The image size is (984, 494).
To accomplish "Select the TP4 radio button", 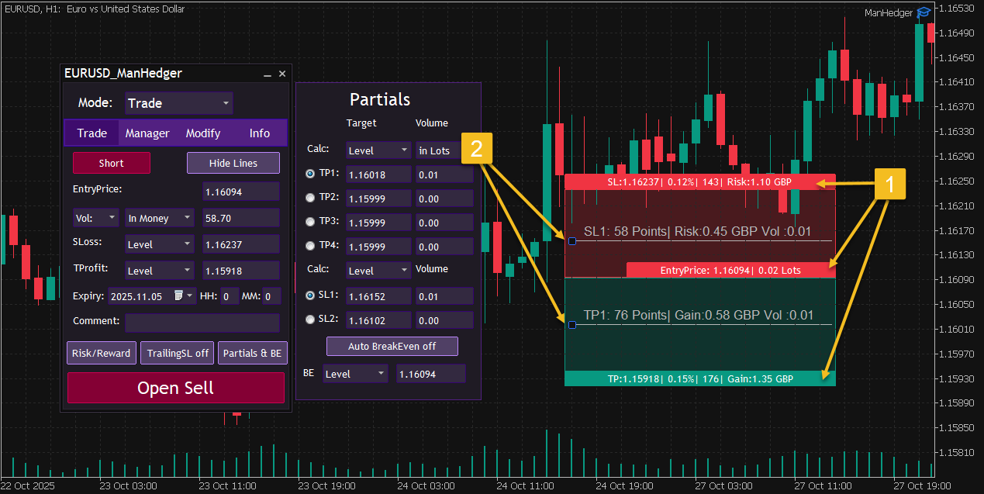I will 310,247.
